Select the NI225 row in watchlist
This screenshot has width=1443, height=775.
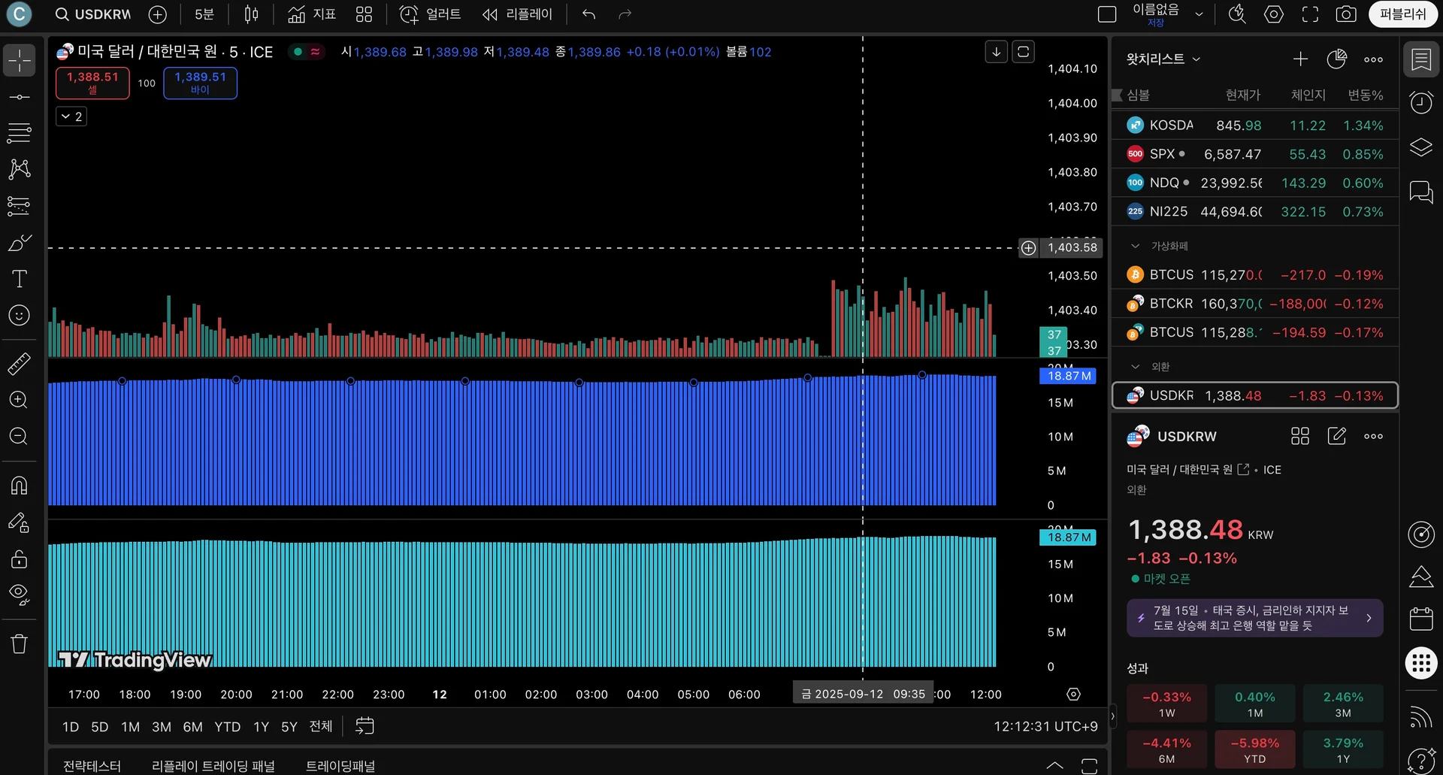click(x=1254, y=212)
